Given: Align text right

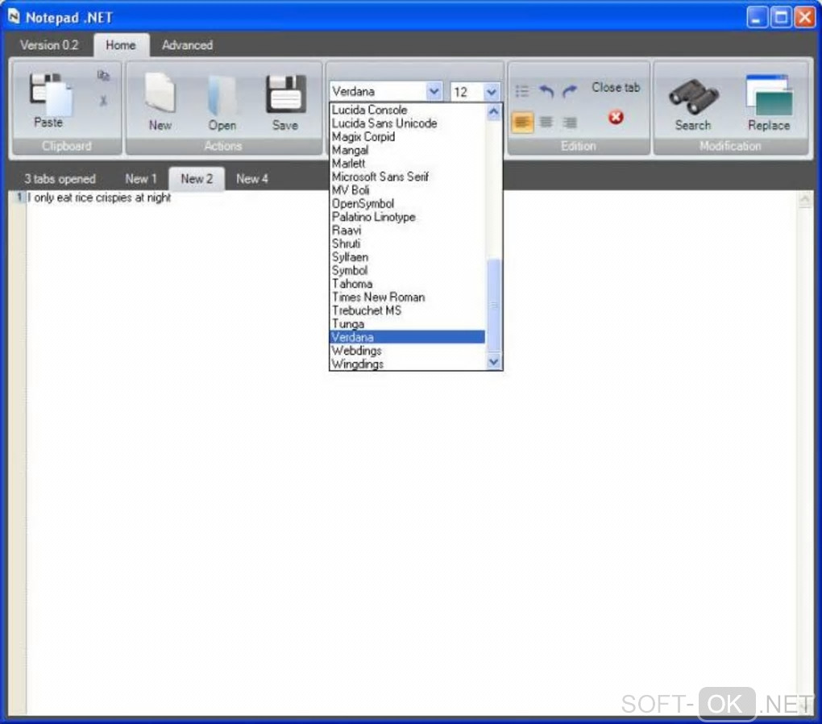Looking at the screenshot, I should 569,123.
